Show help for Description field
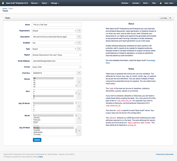Image resolution: width=177 pixels, height=161 pixels. (x=79, y=37)
